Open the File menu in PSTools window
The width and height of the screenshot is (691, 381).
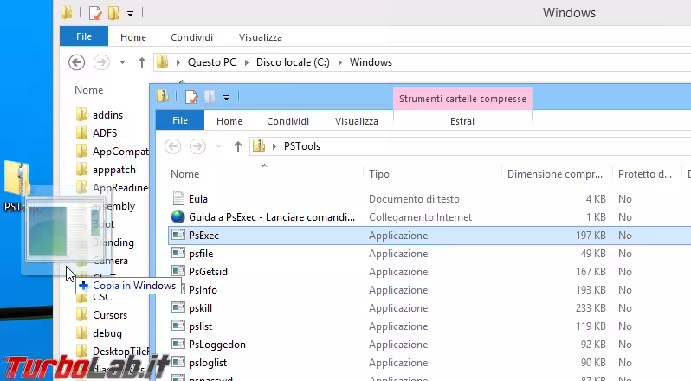[x=180, y=121]
